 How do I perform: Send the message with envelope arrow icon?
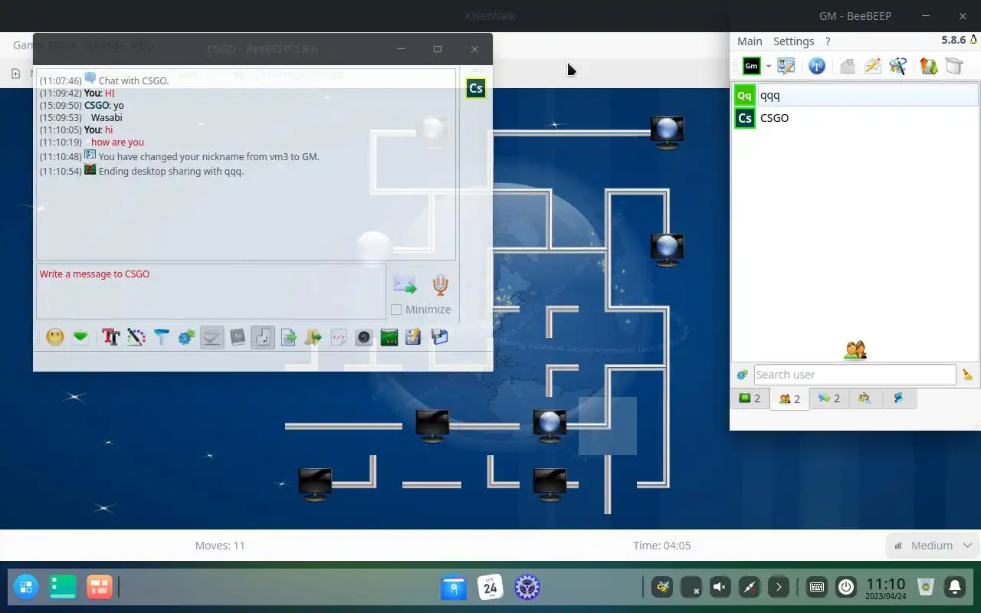[405, 285]
